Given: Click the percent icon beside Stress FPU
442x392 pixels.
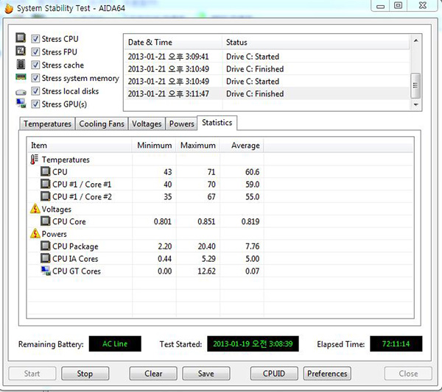Looking at the screenshot, I should coord(21,51).
